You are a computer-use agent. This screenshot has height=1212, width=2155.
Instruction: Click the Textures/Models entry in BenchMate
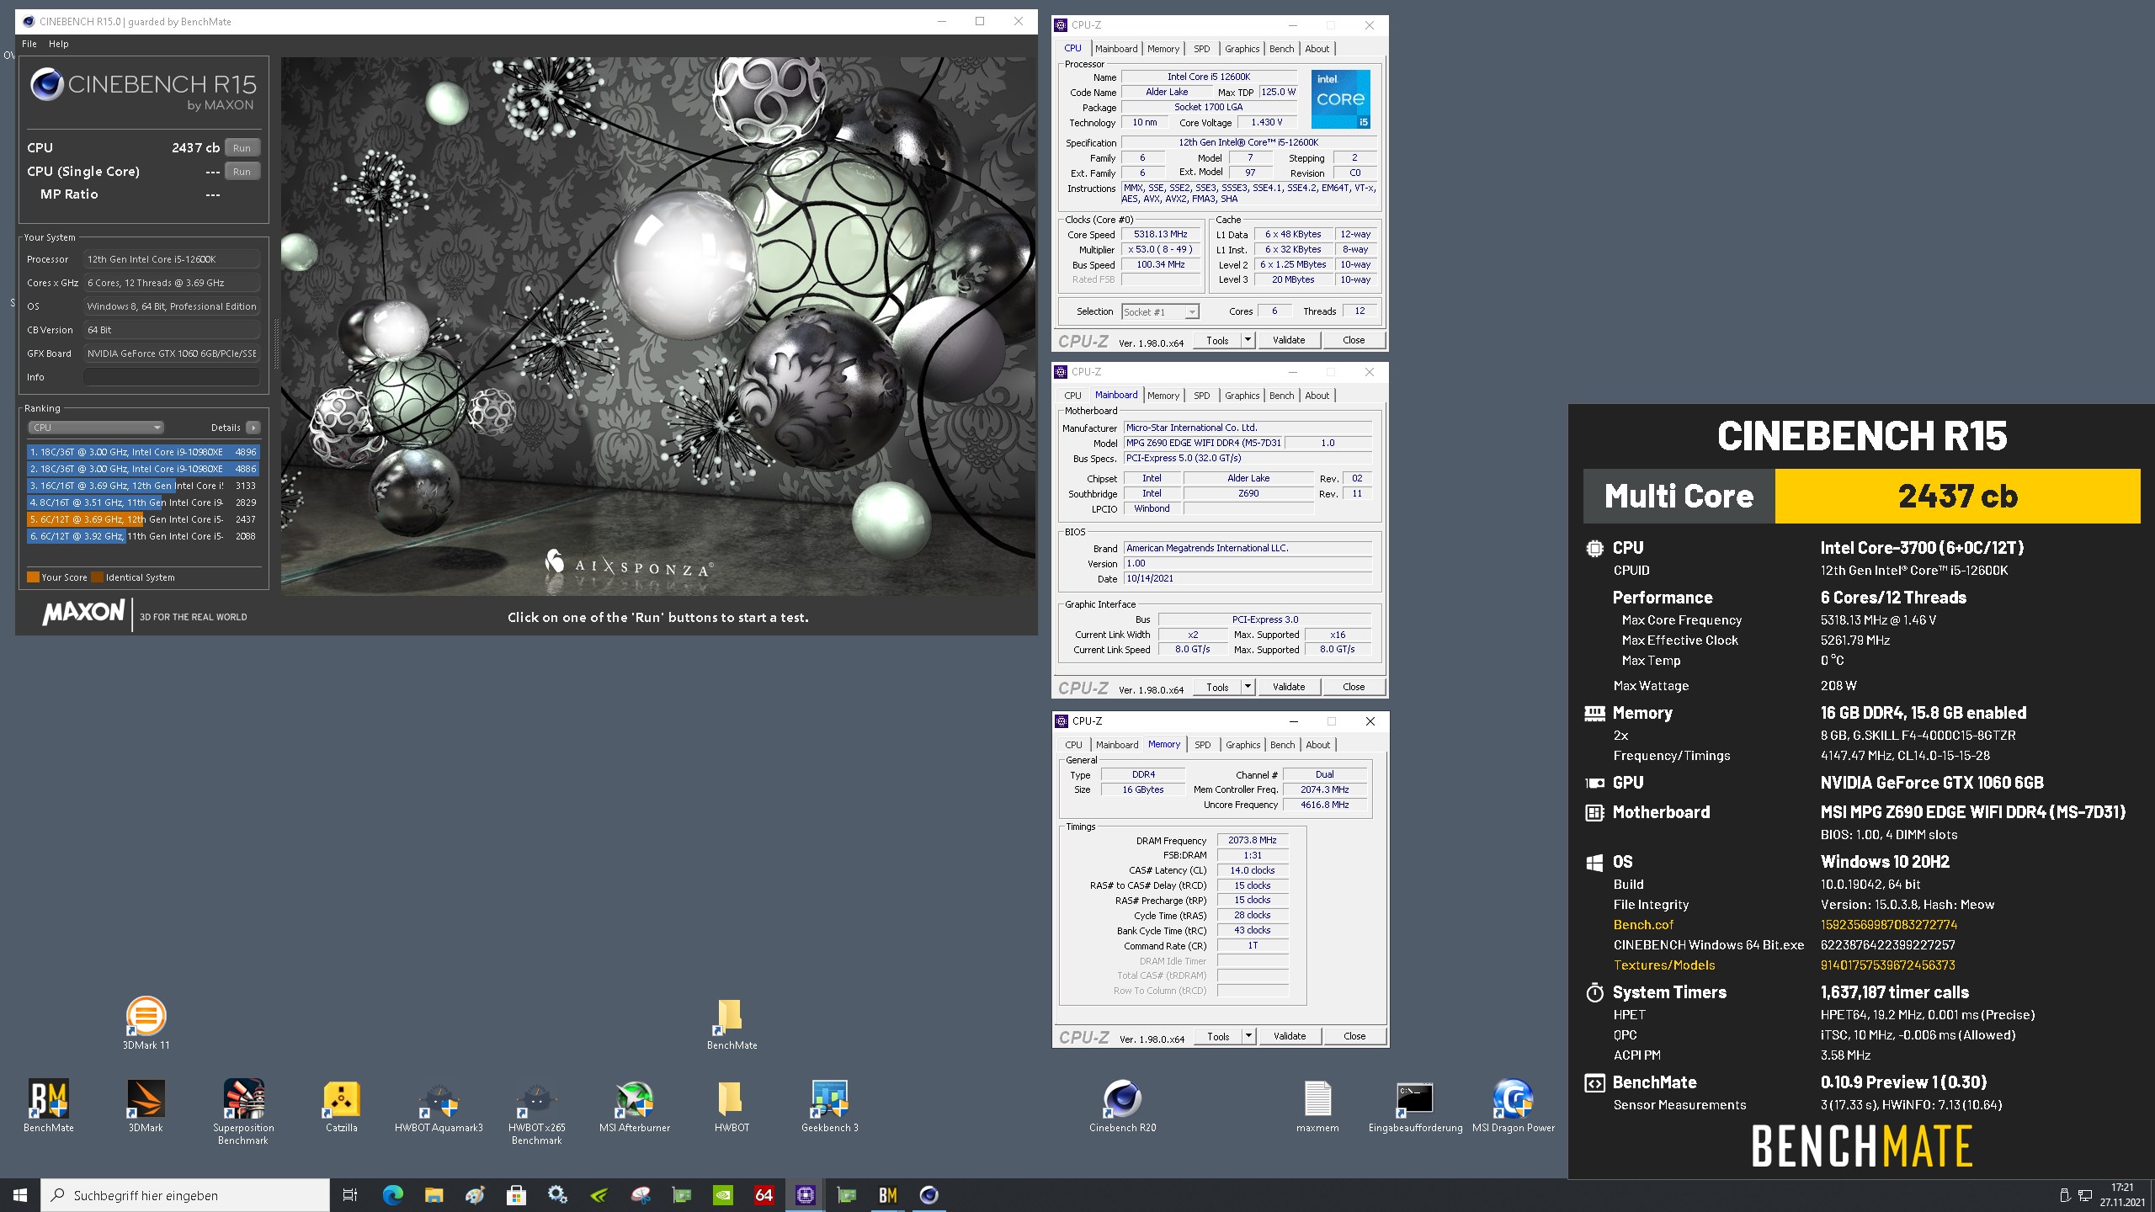click(1663, 965)
